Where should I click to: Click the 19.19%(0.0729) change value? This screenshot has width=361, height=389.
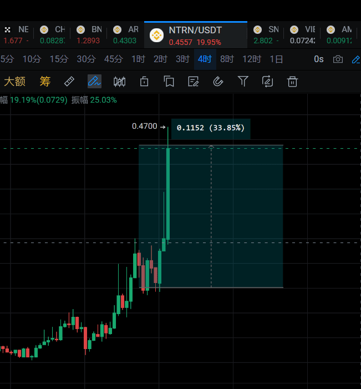coord(39,100)
